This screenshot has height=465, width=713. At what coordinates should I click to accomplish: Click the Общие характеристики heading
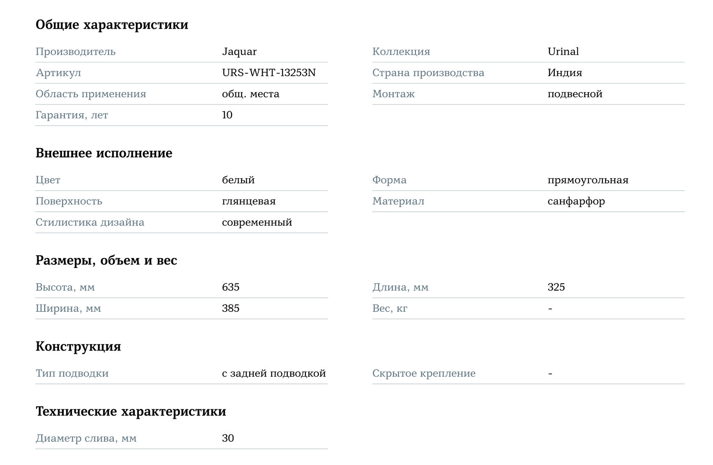click(x=112, y=25)
